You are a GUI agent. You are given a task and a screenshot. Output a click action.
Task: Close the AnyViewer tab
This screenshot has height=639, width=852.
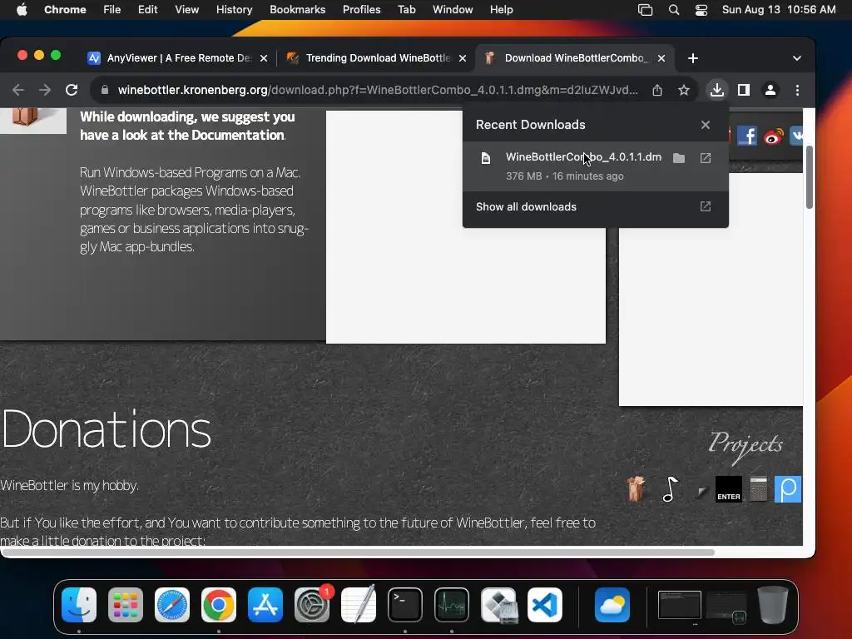tap(264, 58)
